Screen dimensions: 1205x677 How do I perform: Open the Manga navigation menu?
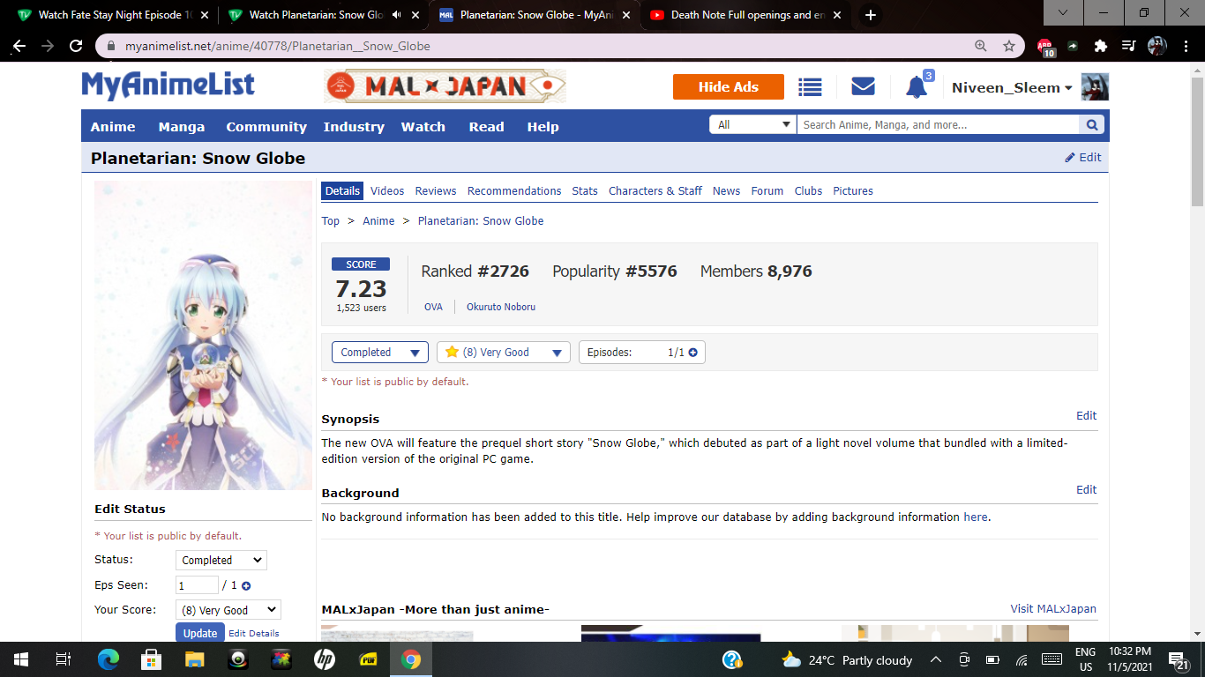[182, 127]
